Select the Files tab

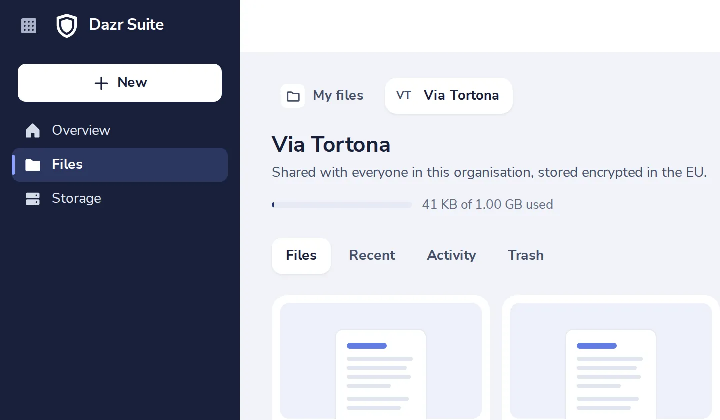[301, 255]
